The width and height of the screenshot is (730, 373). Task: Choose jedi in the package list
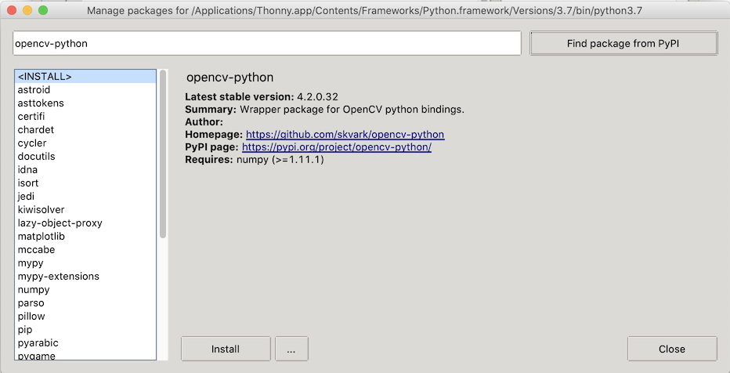pyautogui.click(x=26, y=197)
